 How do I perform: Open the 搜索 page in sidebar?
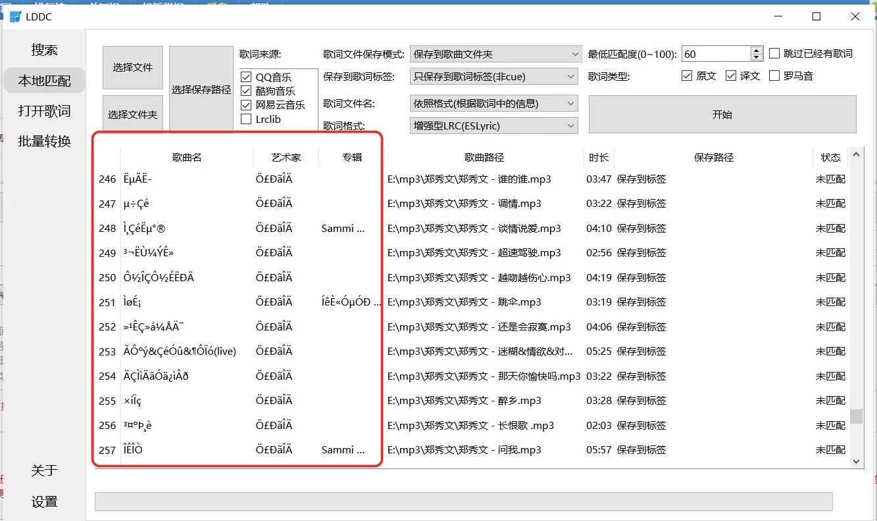tap(44, 50)
